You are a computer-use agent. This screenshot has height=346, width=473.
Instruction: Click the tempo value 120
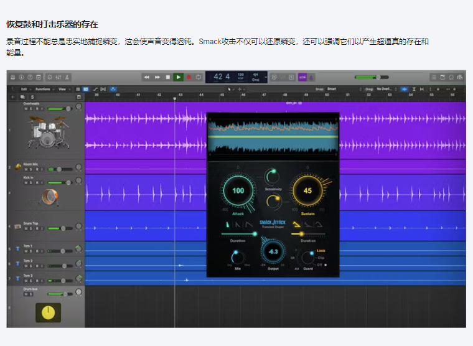pos(240,75)
